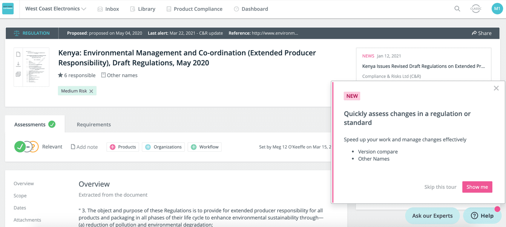Click the document page icon beside thumbnail
The width and height of the screenshot is (506, 227).
coord(18,54)
